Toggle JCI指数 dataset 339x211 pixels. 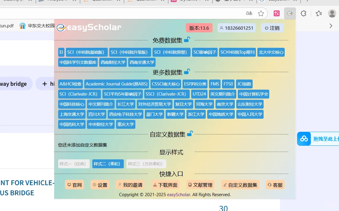244,84
